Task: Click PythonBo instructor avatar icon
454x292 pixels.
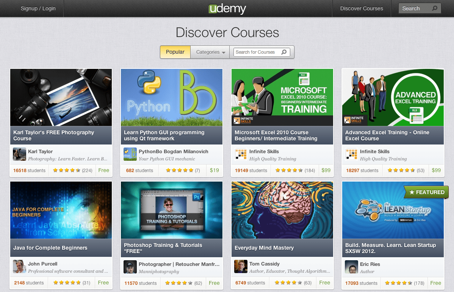Action: point(130,154)
